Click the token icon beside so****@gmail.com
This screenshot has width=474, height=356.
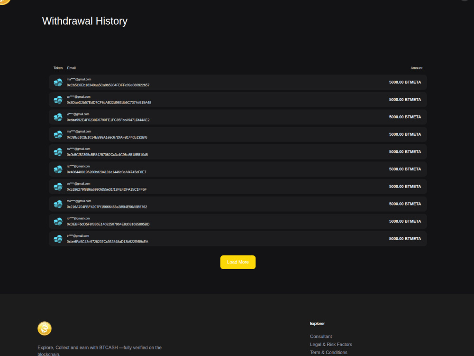[x=58, y=187]
